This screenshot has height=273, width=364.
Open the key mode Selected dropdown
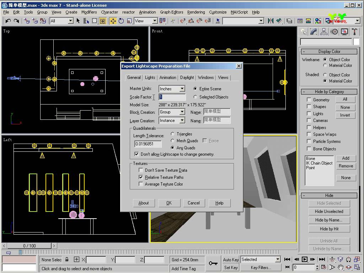(278, 259)
